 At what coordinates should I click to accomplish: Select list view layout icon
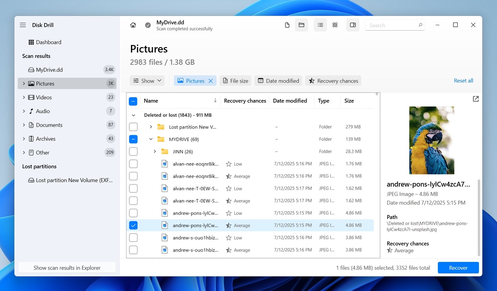(320, 25)
